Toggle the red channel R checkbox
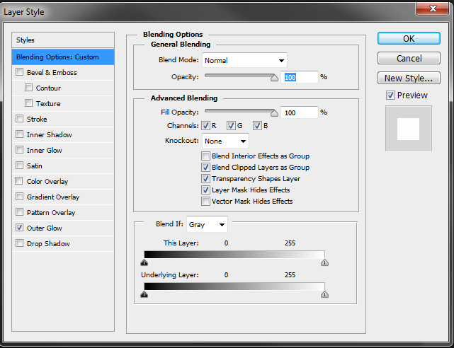The image size is (454, 348). click(206, 126)
